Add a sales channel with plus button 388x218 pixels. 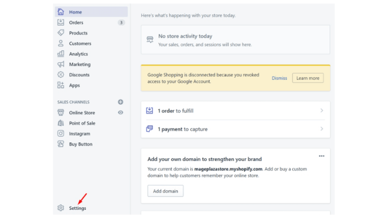[120, 102]
